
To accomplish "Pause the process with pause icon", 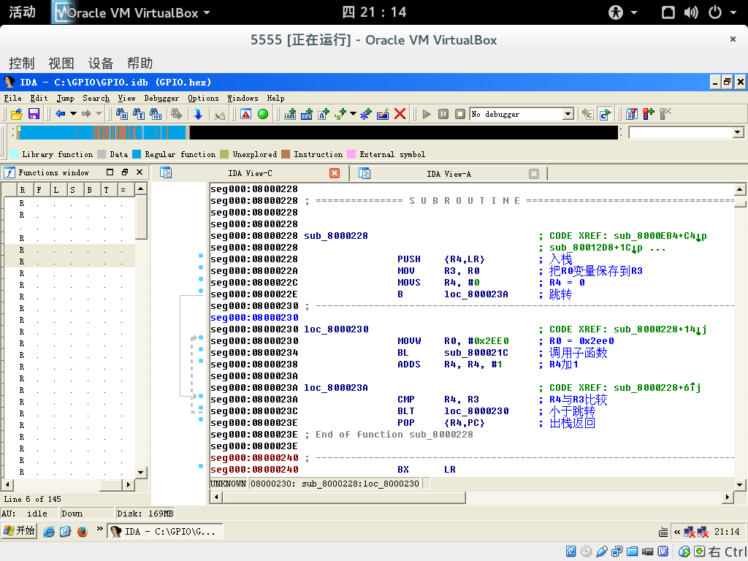I will tap(443, 114).
